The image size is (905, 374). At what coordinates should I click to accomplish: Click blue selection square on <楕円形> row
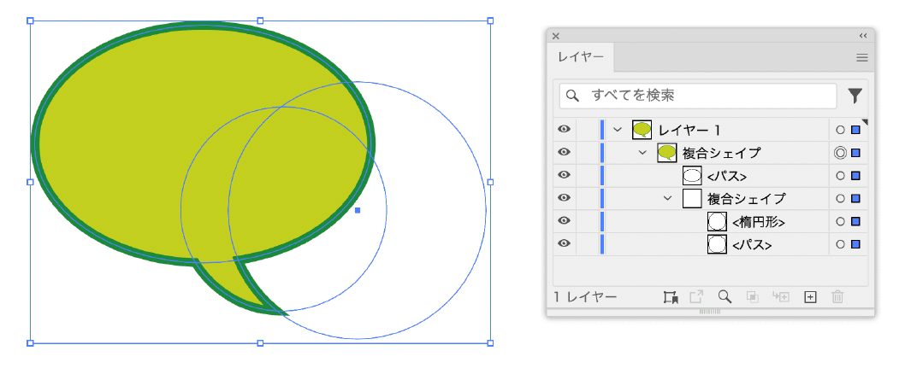click(856, 221)
